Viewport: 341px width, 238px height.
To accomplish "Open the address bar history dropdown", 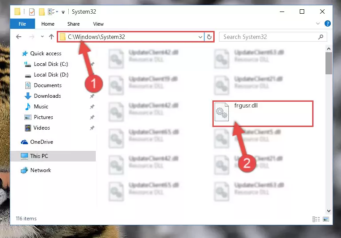I will [x=200, y=37].
